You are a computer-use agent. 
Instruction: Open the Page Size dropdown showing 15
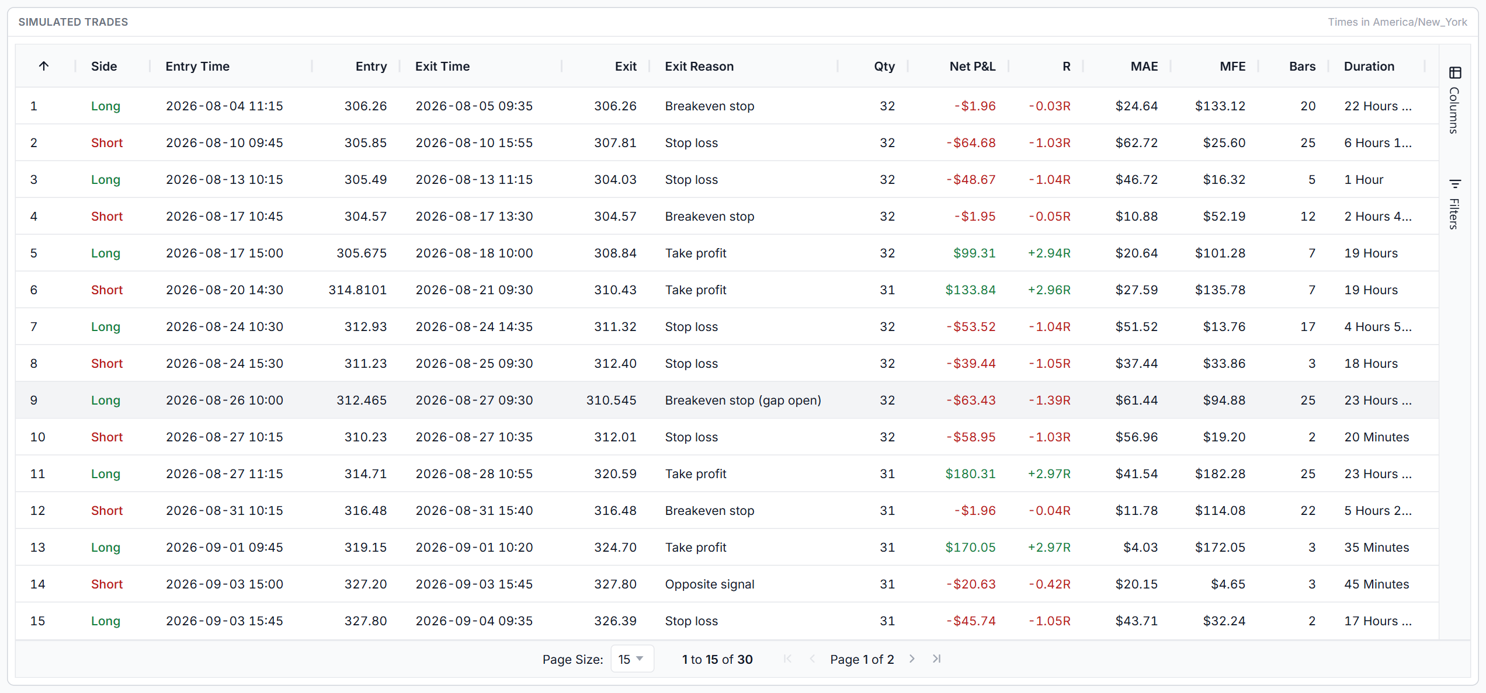coord(631,659)
